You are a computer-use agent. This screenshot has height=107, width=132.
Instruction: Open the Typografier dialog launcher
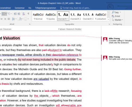coord(109,24)
